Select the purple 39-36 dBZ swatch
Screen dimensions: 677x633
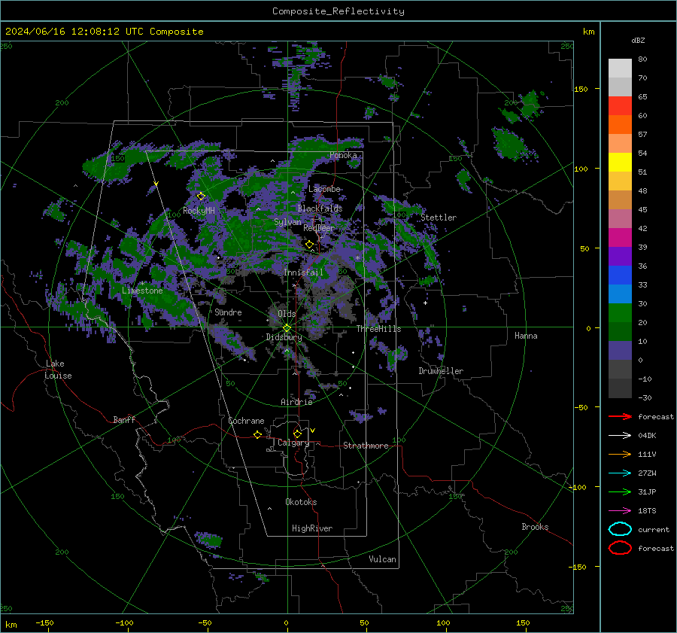620,257
